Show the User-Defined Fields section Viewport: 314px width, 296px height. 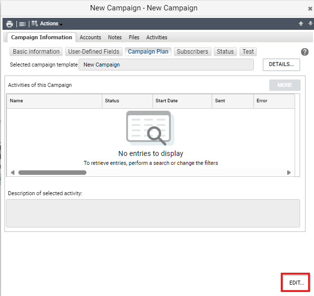pyautogui.click(x=94, y=52)
